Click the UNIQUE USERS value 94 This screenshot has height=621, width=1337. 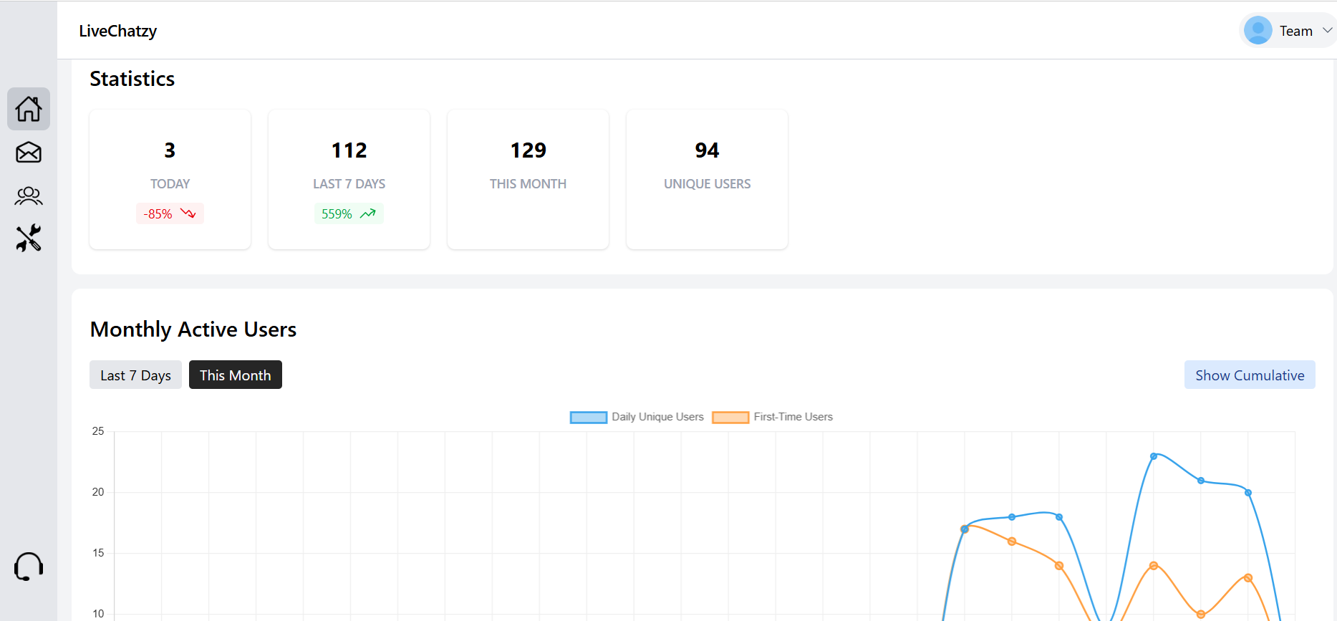(707, 150)
